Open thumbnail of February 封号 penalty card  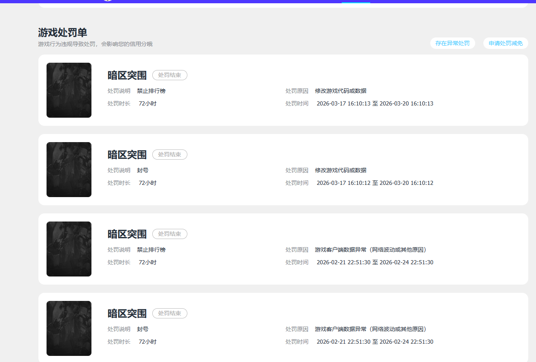69,328
